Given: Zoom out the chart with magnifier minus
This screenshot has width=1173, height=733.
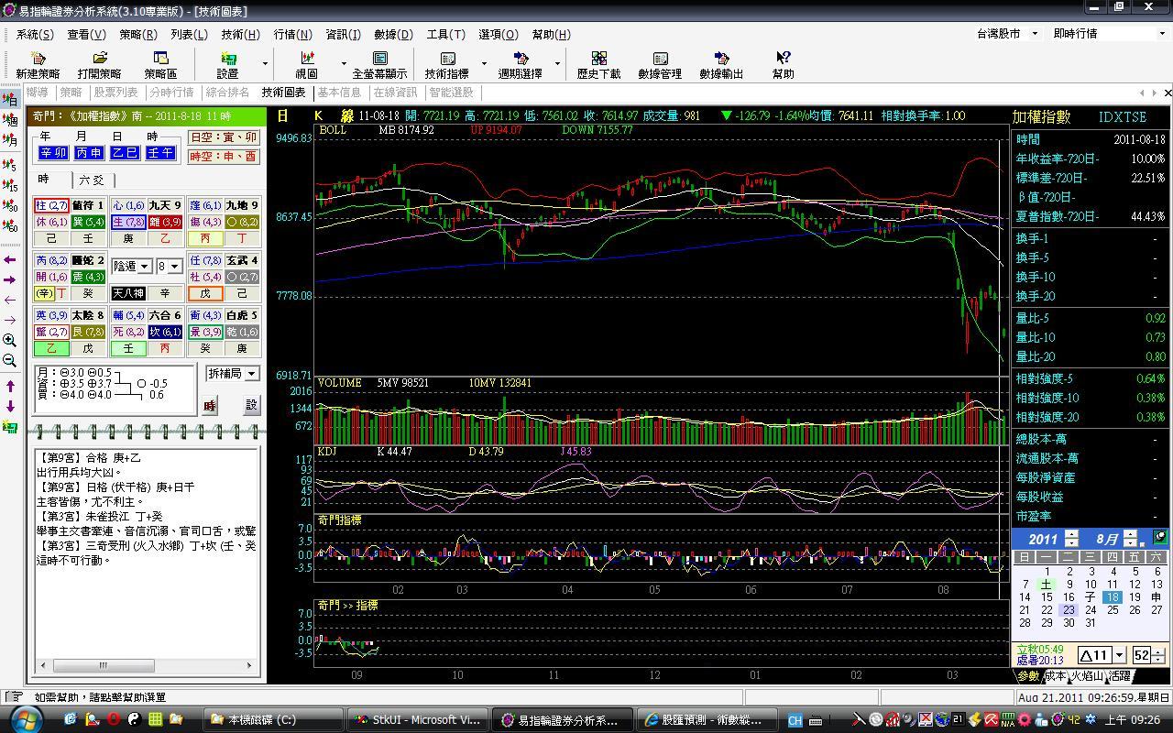Looking at the screenshot, I should (10, 360).
